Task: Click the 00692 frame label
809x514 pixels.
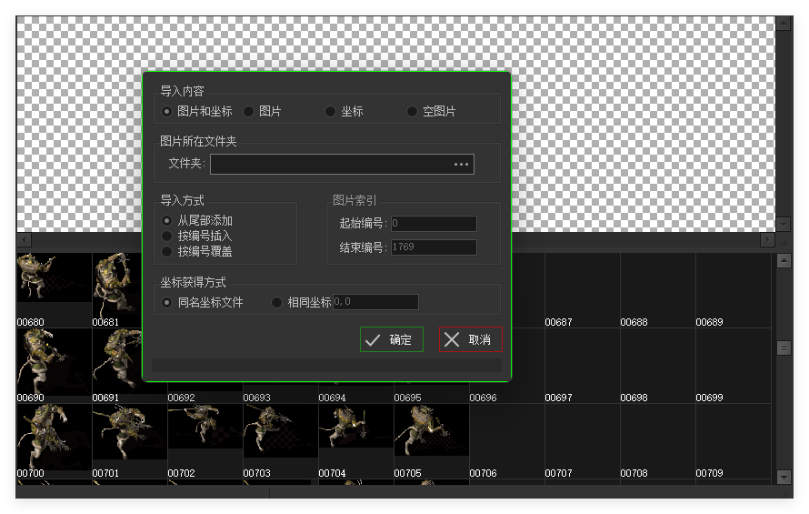Action: pos(181,398)
